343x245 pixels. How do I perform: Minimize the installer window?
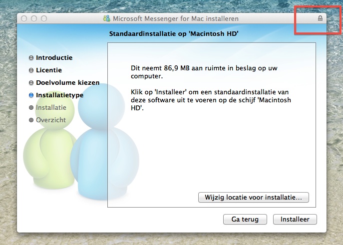coord(34,18)
